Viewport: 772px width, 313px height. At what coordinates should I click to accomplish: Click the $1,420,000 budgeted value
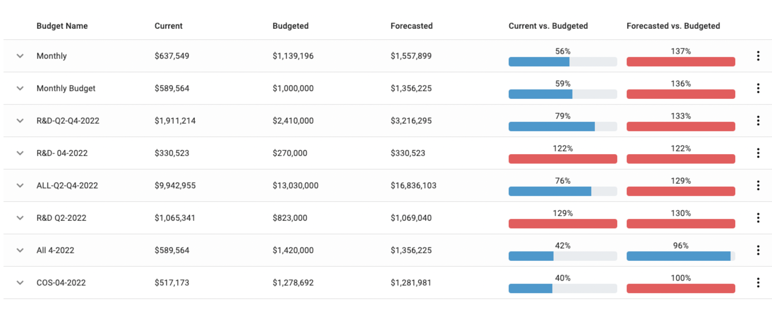[x=293, y=250]
